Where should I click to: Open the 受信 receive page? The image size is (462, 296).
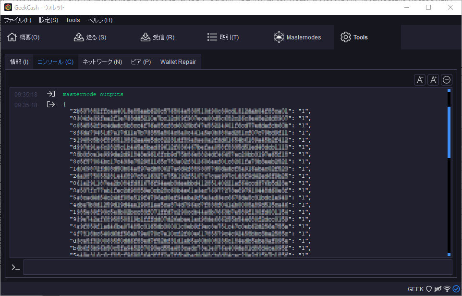[x=157, y=37]
